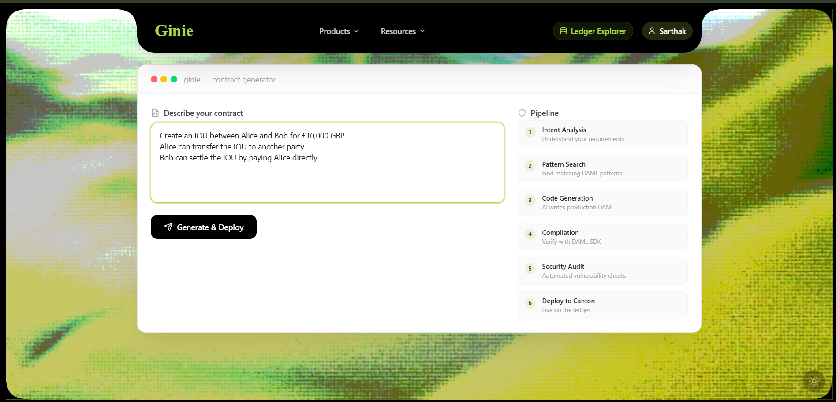Image resolution: width=836 pixels, height=402 pixels.
Task: Select step 5 number badge
Action: point(530,268)
